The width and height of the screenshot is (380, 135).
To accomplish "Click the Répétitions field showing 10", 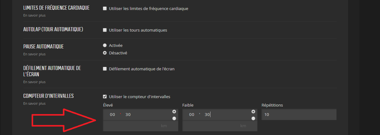I will point(299,114).
